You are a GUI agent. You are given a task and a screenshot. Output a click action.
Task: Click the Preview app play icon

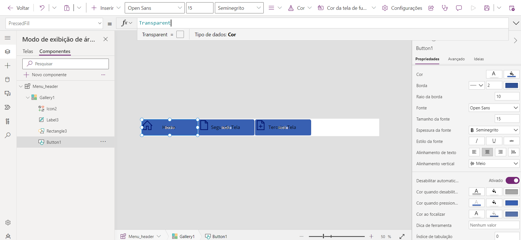(473, 8)
